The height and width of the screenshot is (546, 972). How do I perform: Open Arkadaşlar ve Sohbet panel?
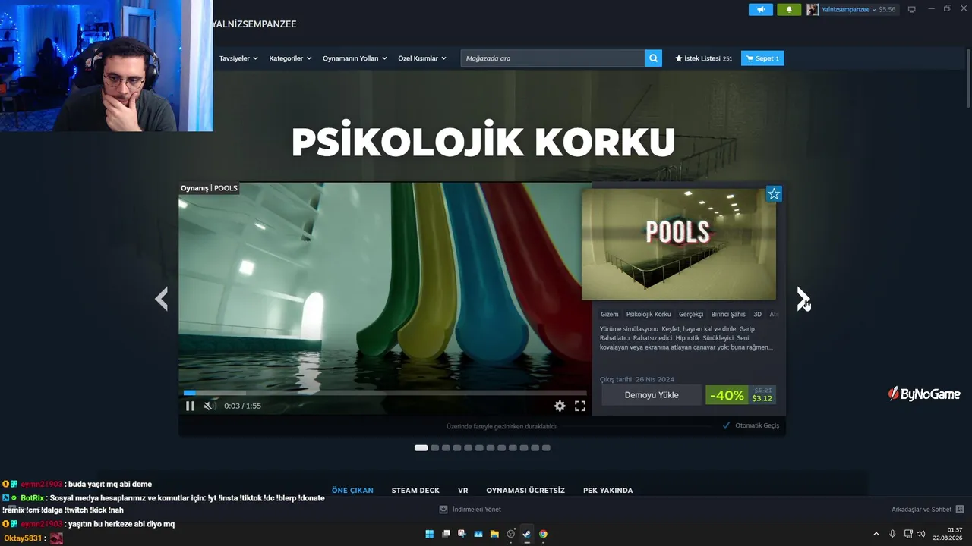(x=922, y=510)
